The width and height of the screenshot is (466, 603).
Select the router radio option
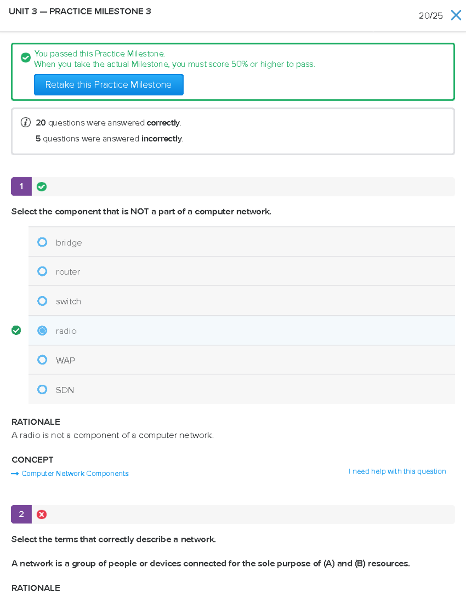(42, 271)
